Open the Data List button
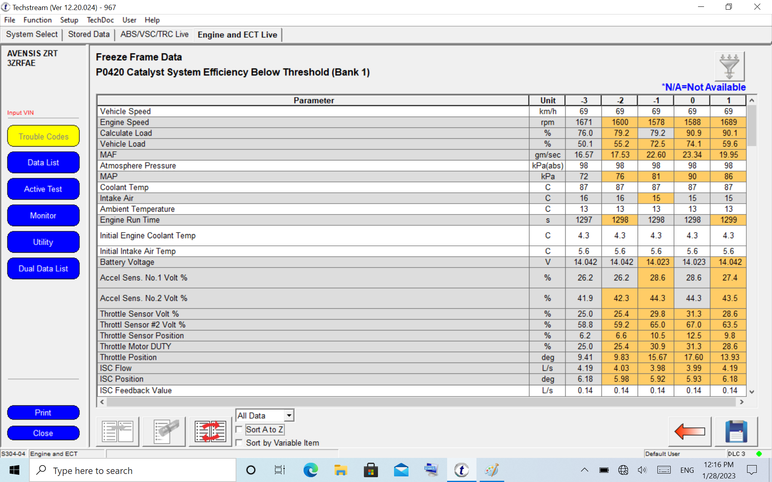The height and width of the screenshot is (482, 772). 43,163
